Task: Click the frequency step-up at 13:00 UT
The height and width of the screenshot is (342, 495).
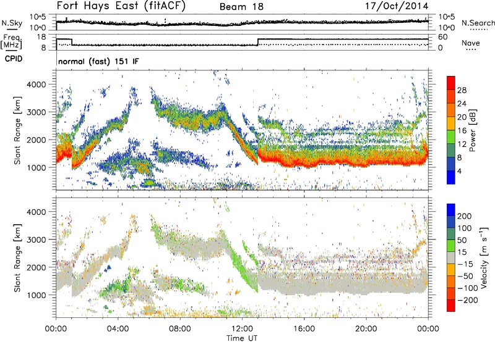Action: 258,42
